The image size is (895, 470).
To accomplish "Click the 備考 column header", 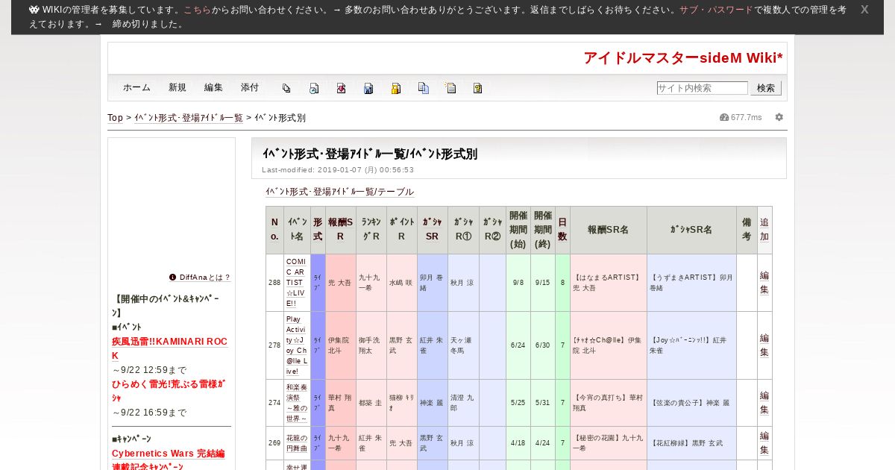I will pyautogui.click(x=747, y=230).
